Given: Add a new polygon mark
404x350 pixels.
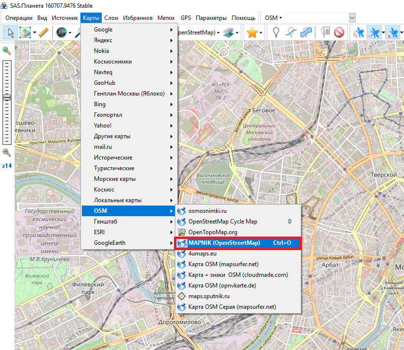Looking at the screenshot, I should pos(306,32).
